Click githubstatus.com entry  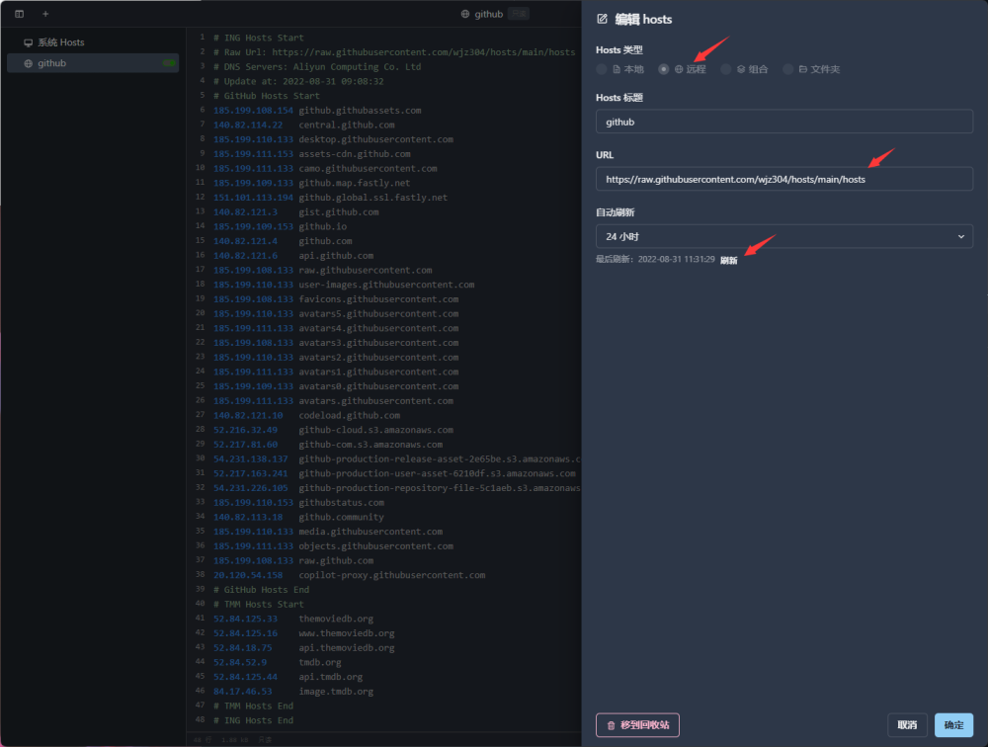click(341, 502)
